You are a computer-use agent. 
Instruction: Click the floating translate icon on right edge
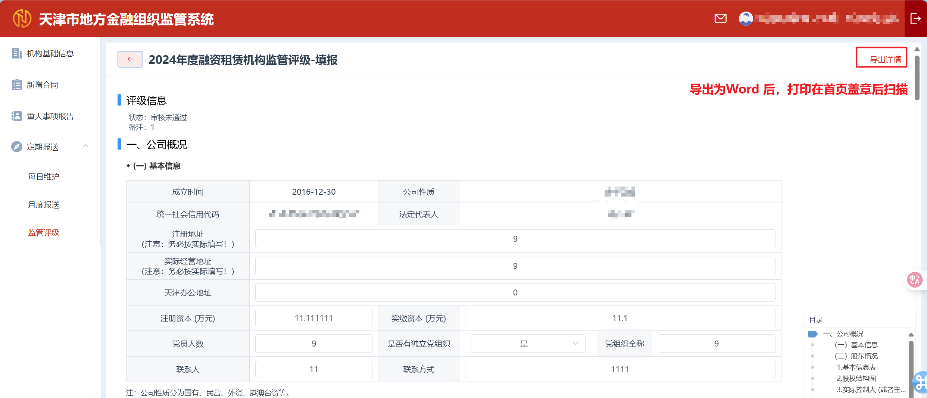pos(915,279)
